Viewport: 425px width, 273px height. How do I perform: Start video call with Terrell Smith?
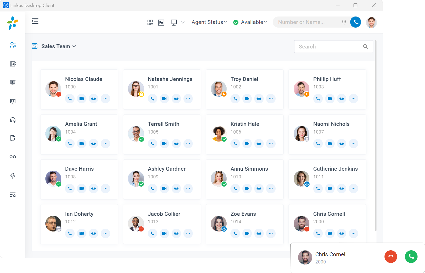click(164, 144)
